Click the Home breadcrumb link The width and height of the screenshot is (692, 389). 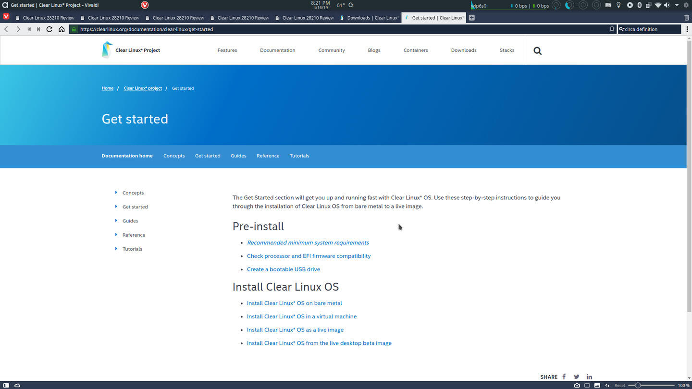pyautogui.click(x=108, y=88)
